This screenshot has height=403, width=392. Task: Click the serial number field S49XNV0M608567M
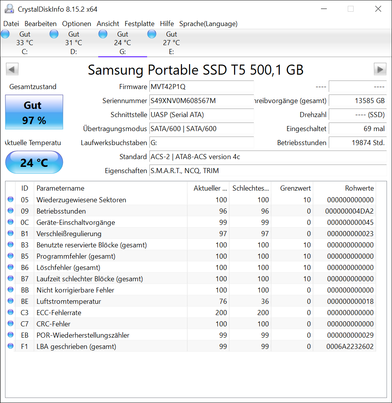tap(201, 100)
